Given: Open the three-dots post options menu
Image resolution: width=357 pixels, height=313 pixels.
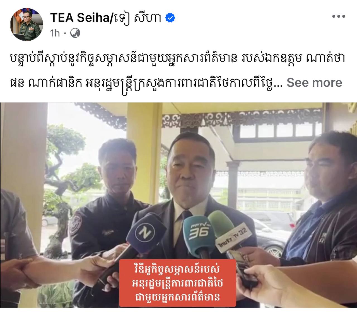Looking at the screenshot, I should tap(339, 16).
